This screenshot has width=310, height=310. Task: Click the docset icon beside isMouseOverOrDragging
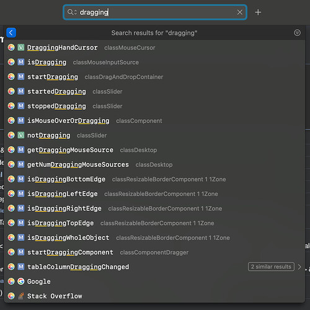11,120
